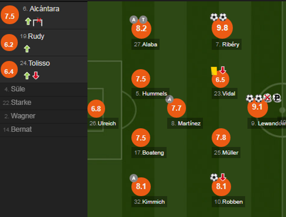Click Vidal's red substituted-off arrow

(x=223, y=70)
